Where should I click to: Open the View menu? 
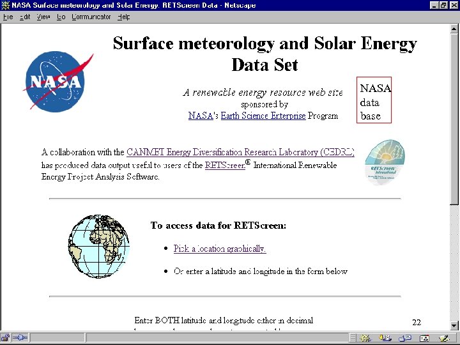[43, 17]
